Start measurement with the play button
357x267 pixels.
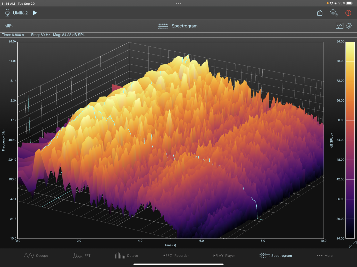[35, 13]
